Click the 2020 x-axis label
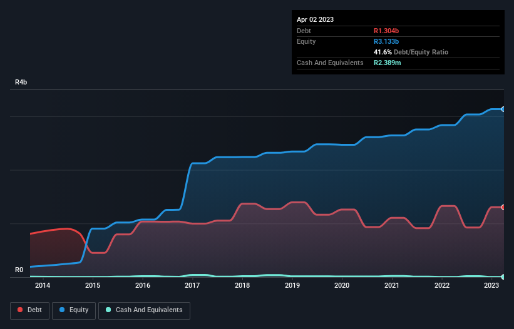Viewport: 514px width, 329px height. pyautogui.click(x=342, y=285)
